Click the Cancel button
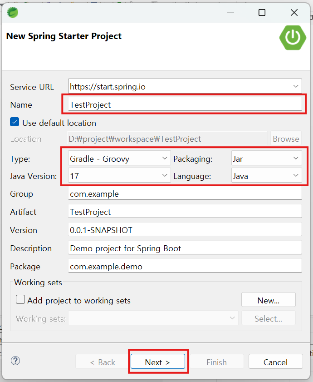 coord(275,362)
